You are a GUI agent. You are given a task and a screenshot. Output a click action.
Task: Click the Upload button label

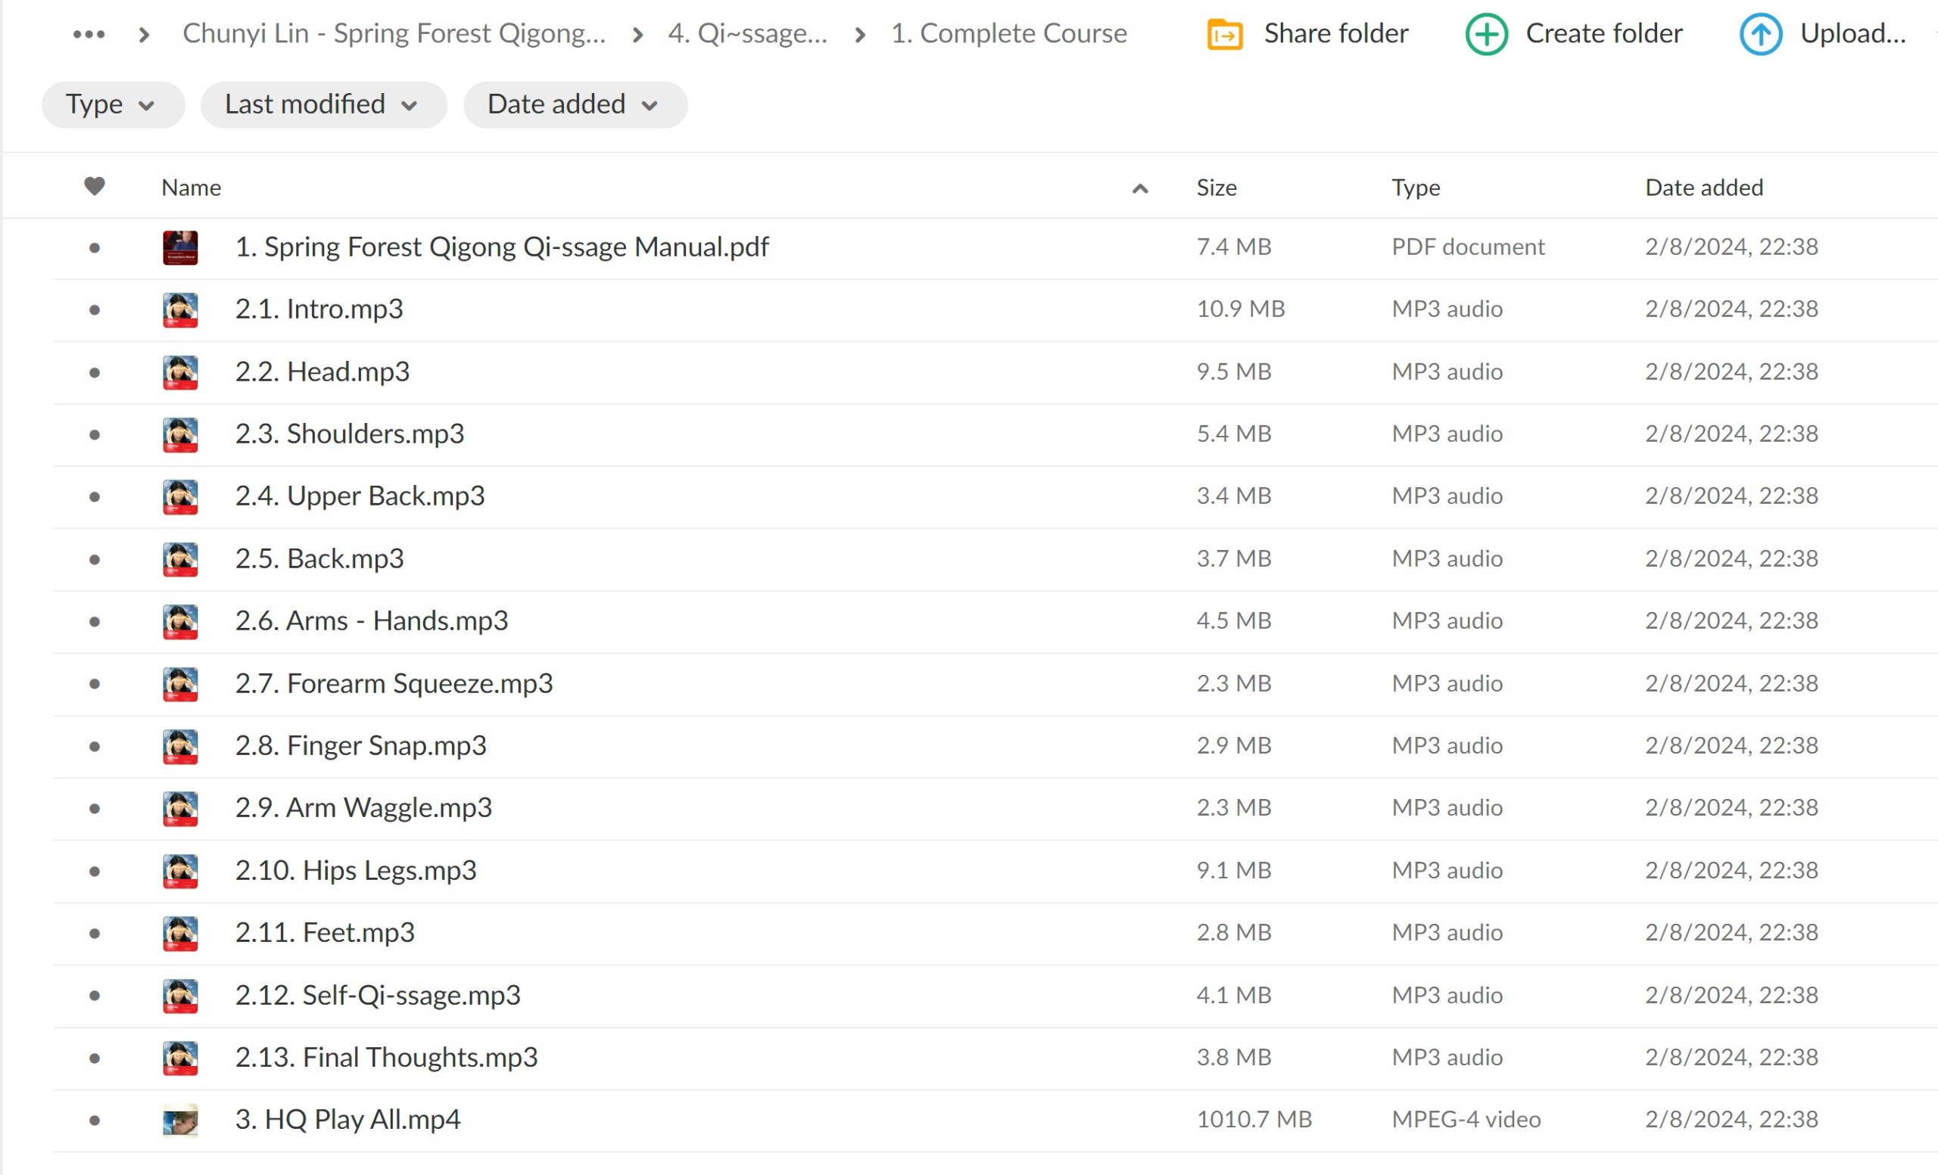pos(1853,34)
